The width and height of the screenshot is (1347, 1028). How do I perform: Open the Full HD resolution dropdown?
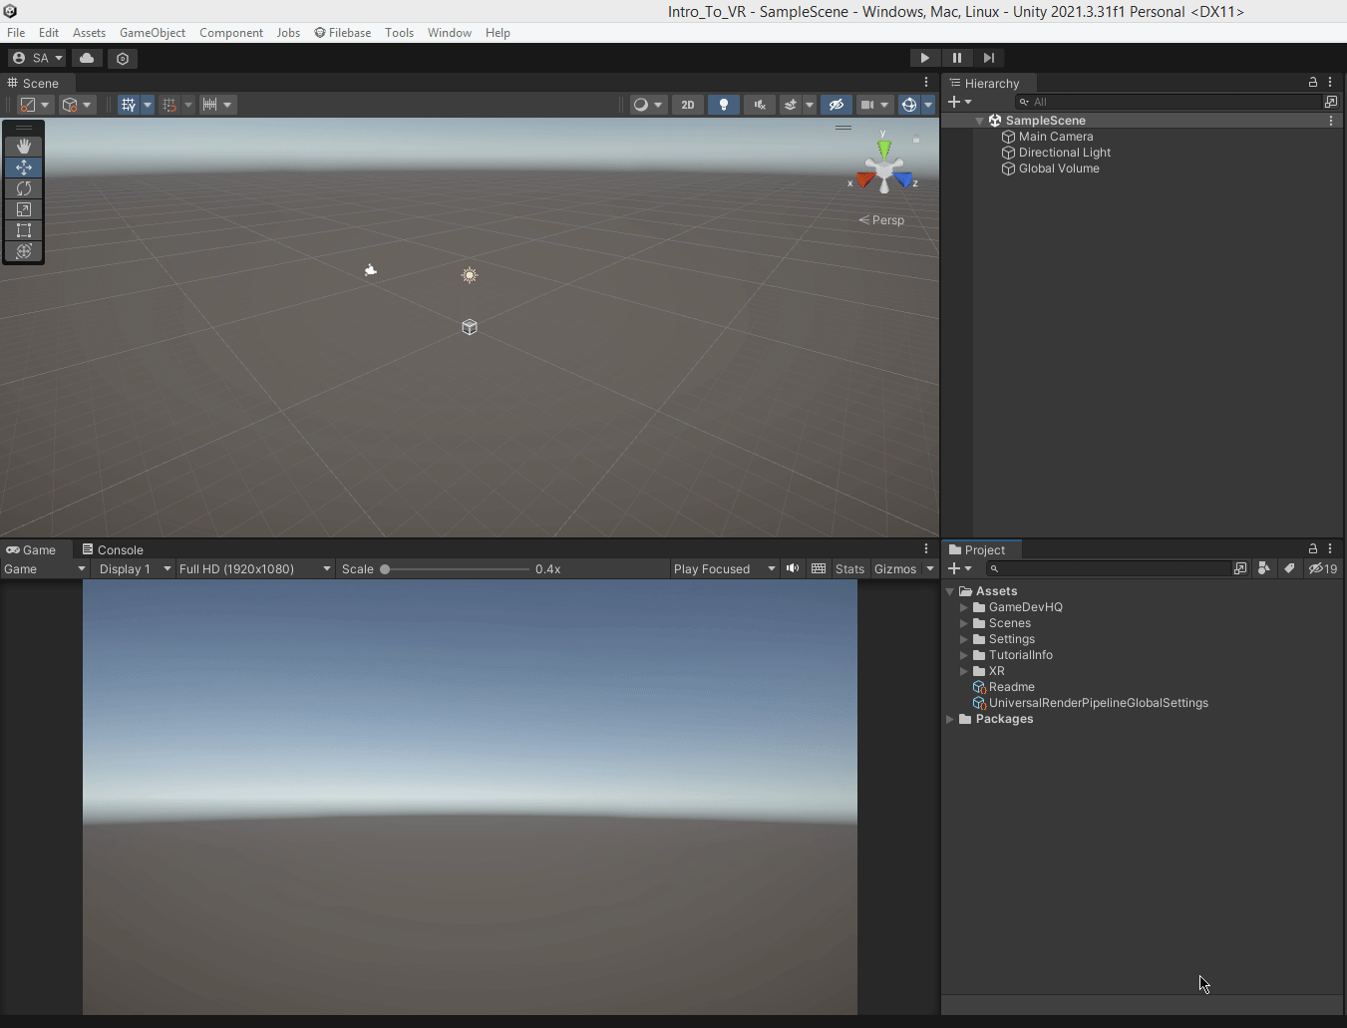[254, 568]
